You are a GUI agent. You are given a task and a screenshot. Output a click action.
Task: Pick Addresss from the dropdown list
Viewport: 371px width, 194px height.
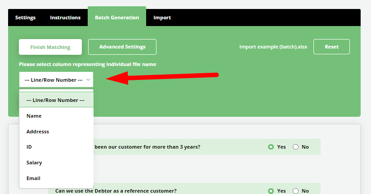coord(38,132)
